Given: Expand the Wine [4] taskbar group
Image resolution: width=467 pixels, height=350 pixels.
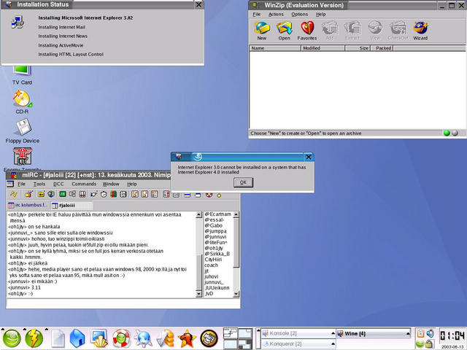Looking at the screenshot, I should pos(408,334).
